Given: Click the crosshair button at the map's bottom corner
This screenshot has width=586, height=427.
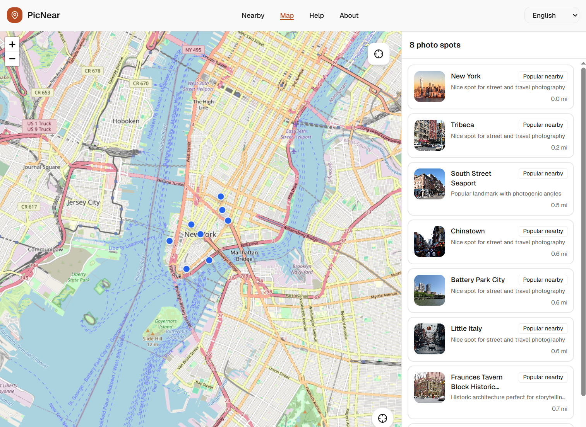Looking at the screenshot, I should 382,418.
